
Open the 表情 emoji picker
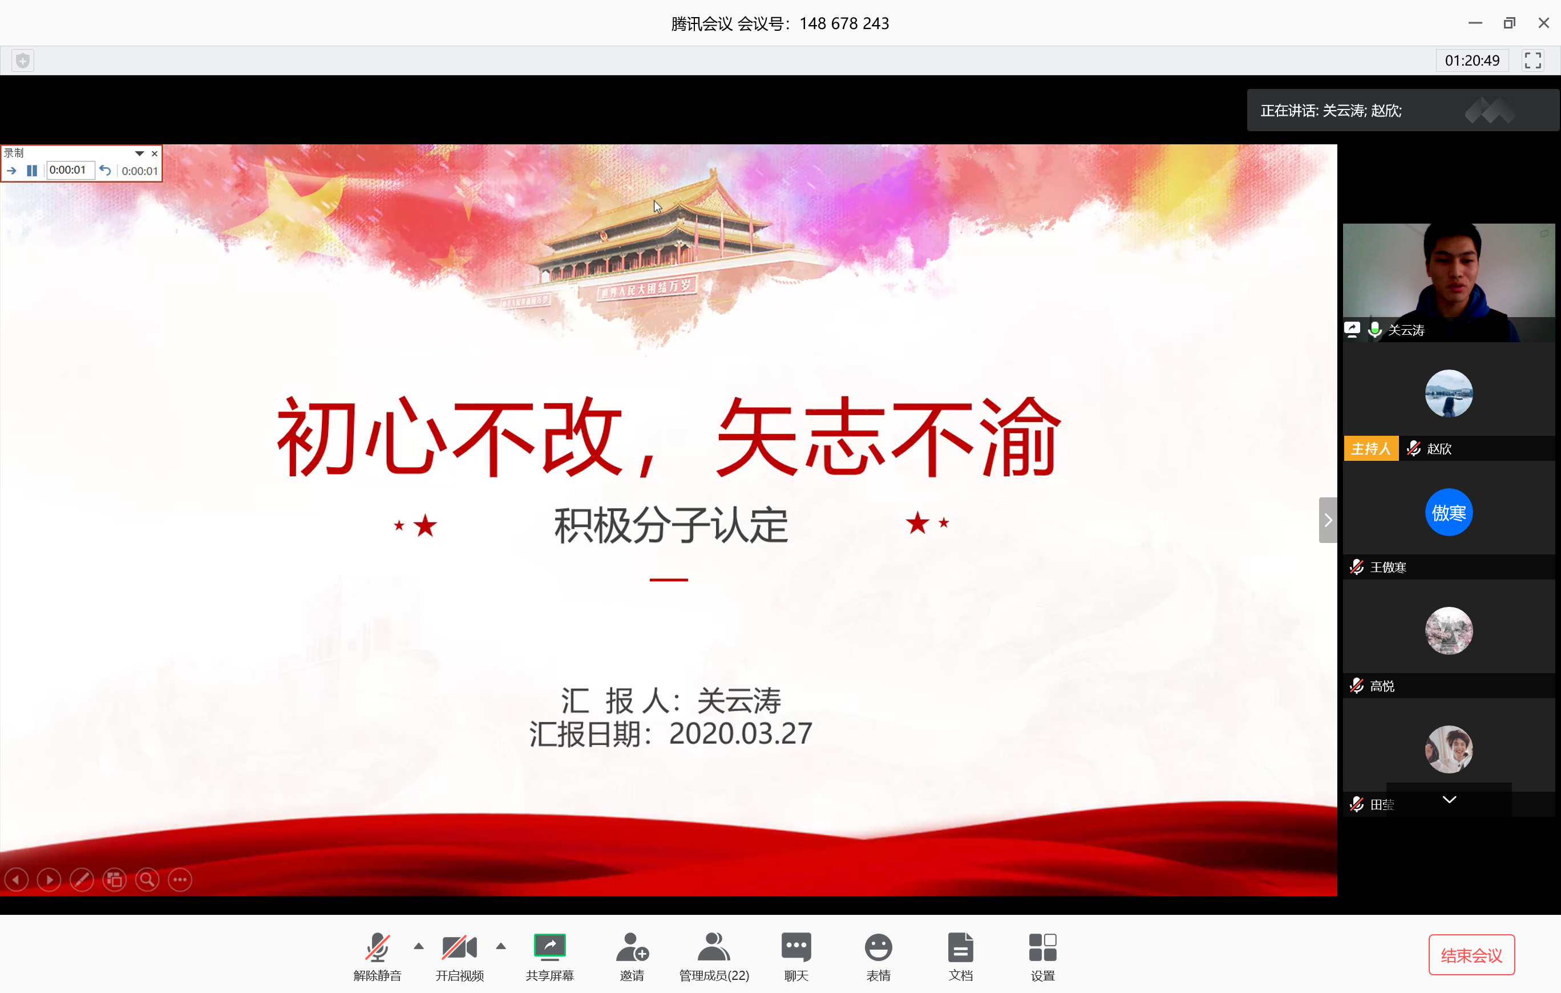(879, 949)
